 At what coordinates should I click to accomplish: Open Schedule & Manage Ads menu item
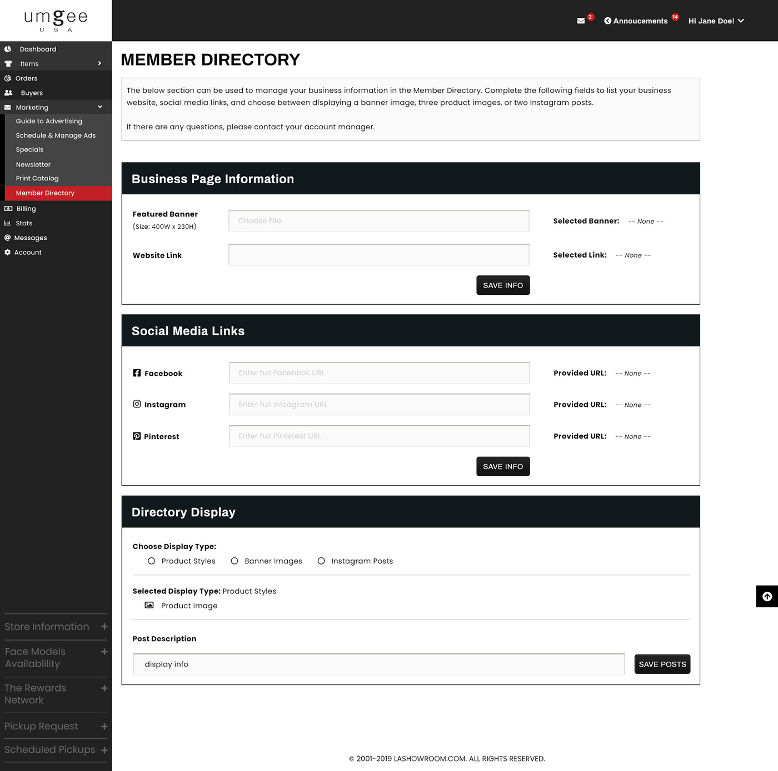56,135
